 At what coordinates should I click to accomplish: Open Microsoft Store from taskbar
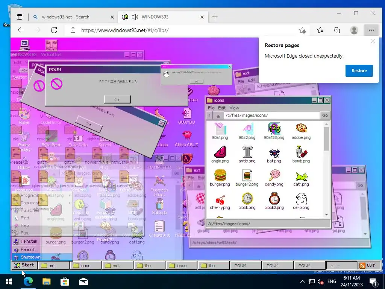point(65,281)
